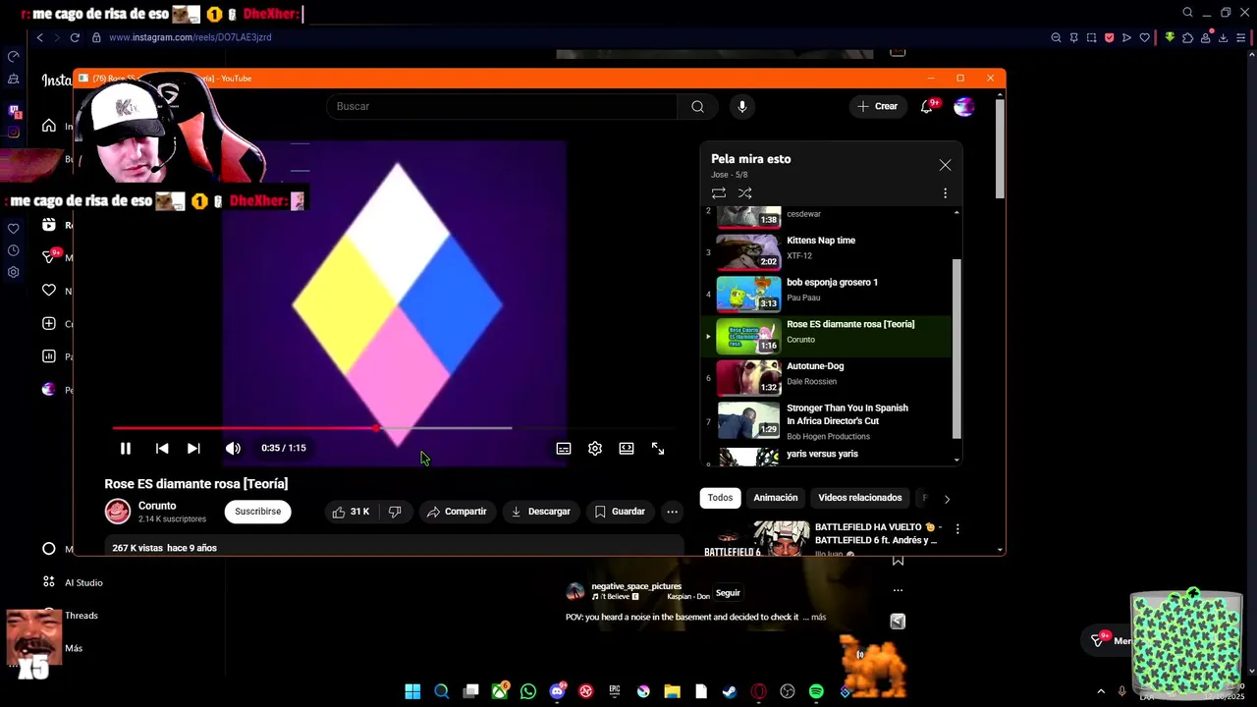
Task: Open video player settings gear
Action: click(x=595, y=448)
